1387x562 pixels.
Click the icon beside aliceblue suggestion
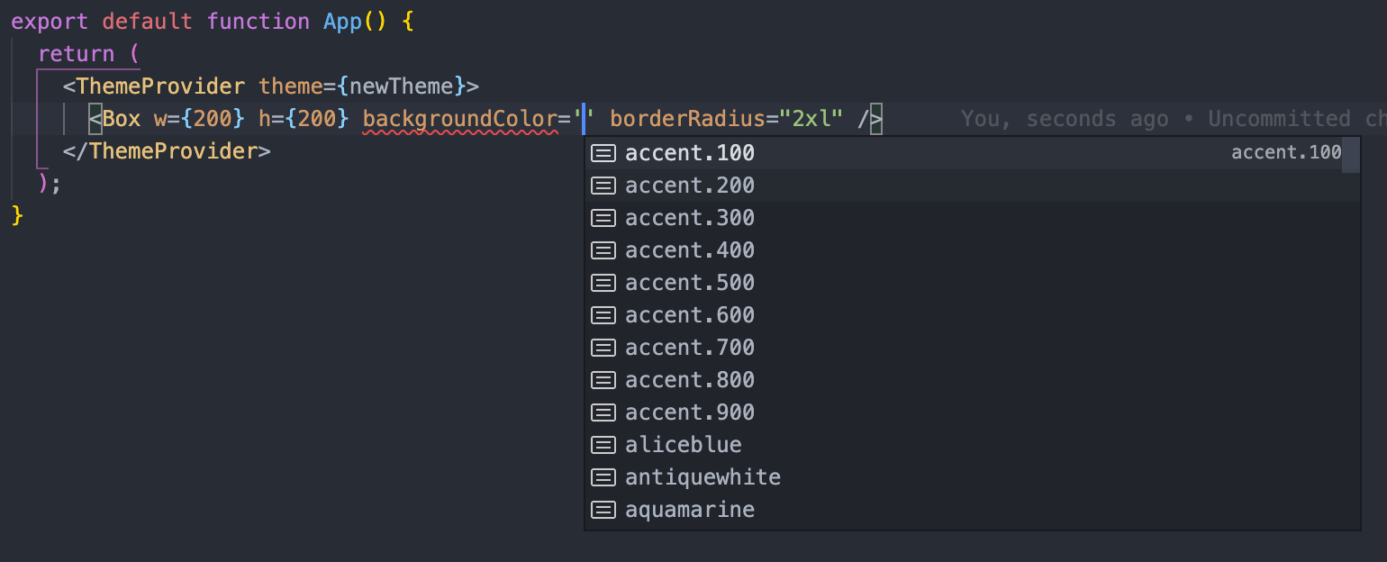(x=603, y=446)
